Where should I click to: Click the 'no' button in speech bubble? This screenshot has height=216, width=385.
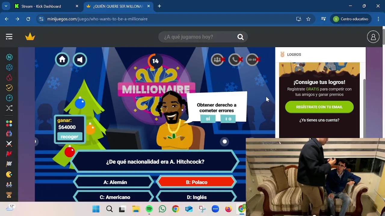tap(228, 119)
